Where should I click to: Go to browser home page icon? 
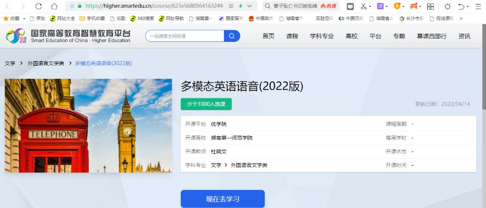tap(54, 6)
